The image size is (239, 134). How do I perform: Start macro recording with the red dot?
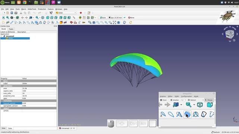pyautogui.click(x=81, y=13)
